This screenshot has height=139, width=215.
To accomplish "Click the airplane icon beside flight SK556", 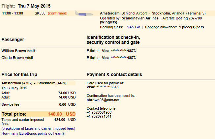I will (x=84, y=13).
